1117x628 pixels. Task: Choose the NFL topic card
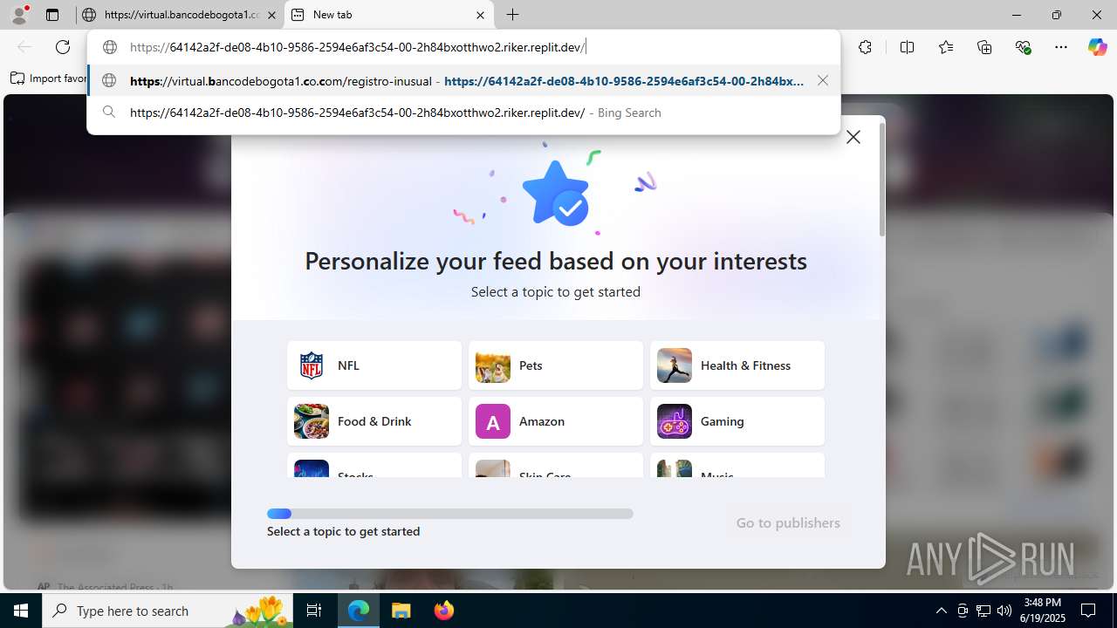(374, 365)
